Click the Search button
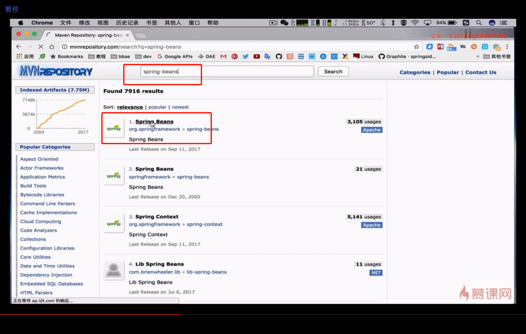This screenshot has height=334, width=526. 333,71
